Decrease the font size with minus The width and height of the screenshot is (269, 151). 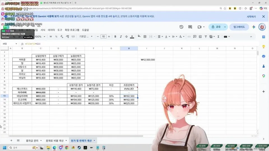pos(98,37)
